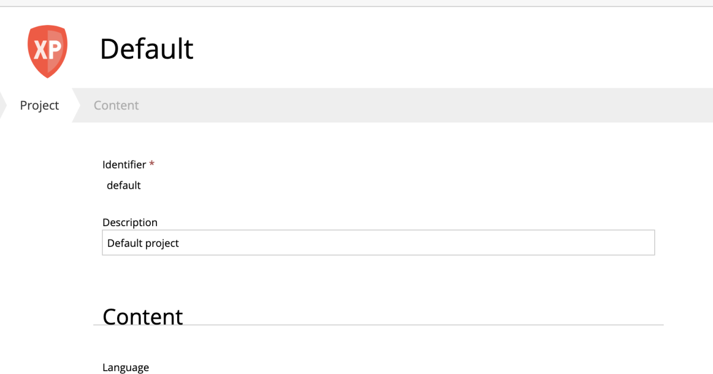Click the Identifier value reading default
This screenshot has width=713, height=374.
click(x=124, y=185)
